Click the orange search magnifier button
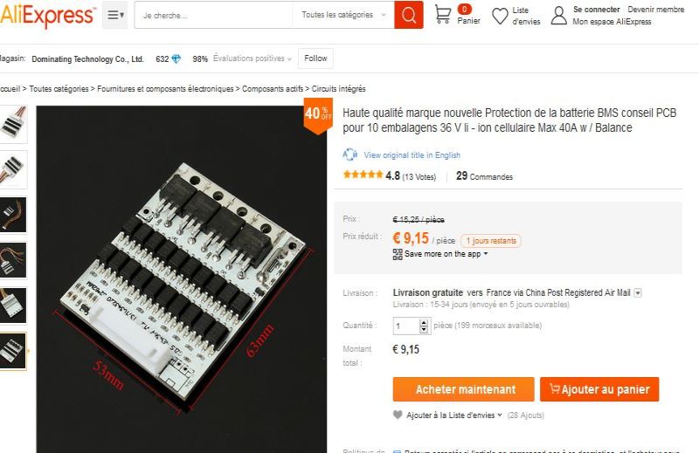This screenshot has height=453, width=699. click(408, 15)
